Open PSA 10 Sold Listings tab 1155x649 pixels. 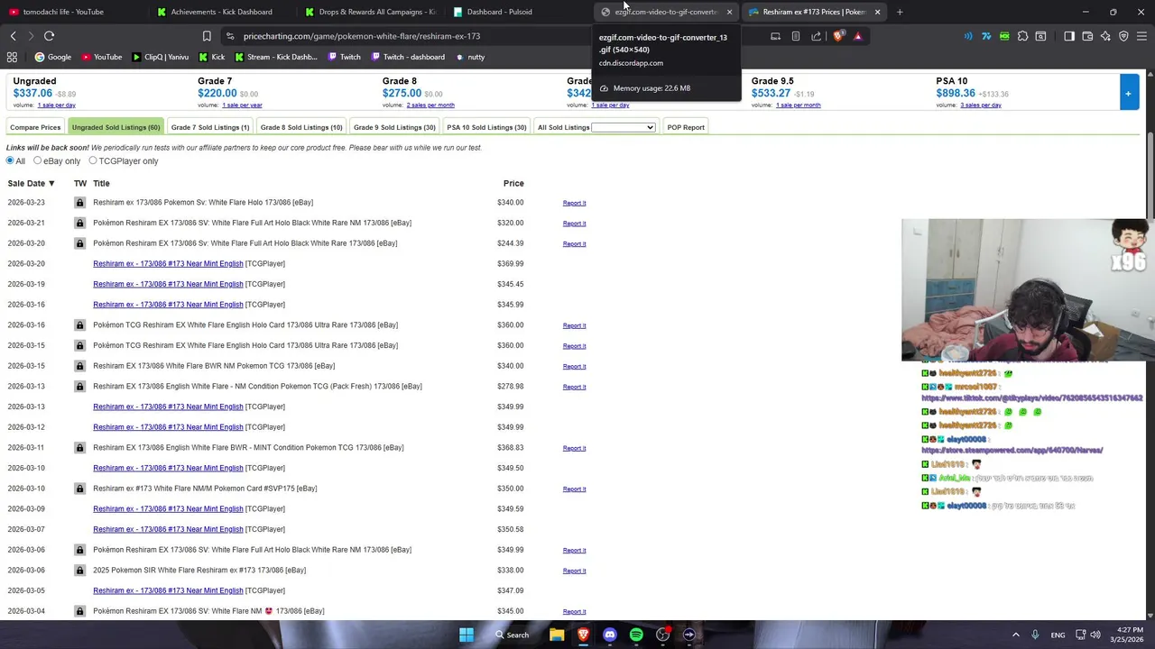click(486, 127)
